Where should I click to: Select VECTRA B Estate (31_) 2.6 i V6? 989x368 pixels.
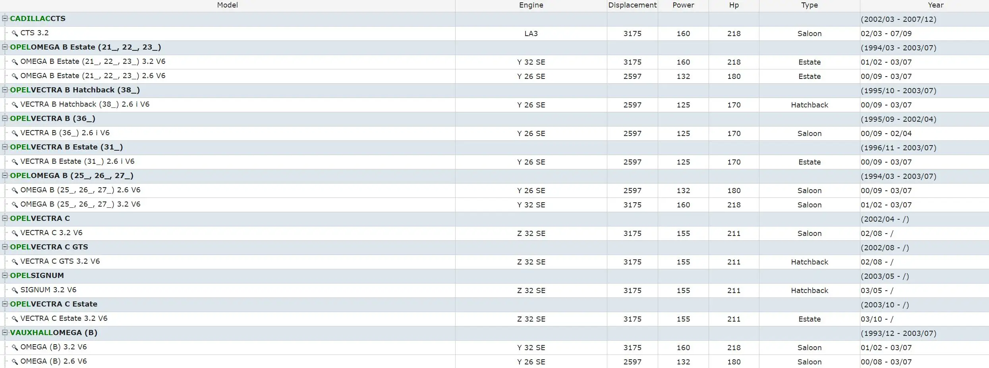click(494, 162)
